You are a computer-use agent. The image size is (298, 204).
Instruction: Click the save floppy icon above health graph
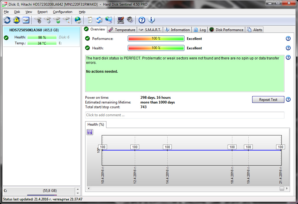point(90,132)
